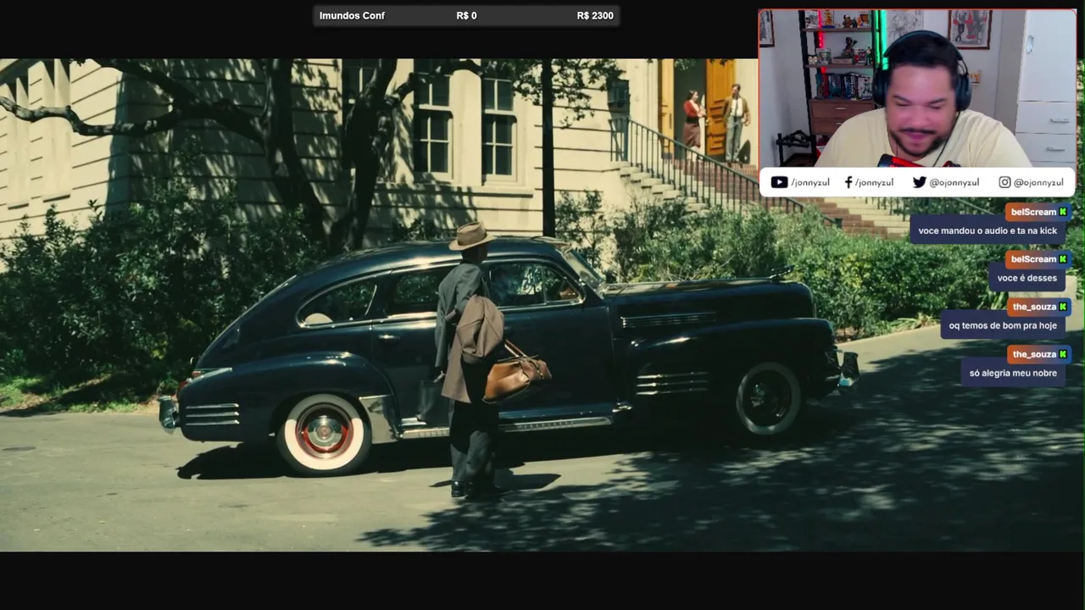Click the Instagram handle '@ojonnyzul'
Screen dimensions: 1085x610
point(1038,182)
